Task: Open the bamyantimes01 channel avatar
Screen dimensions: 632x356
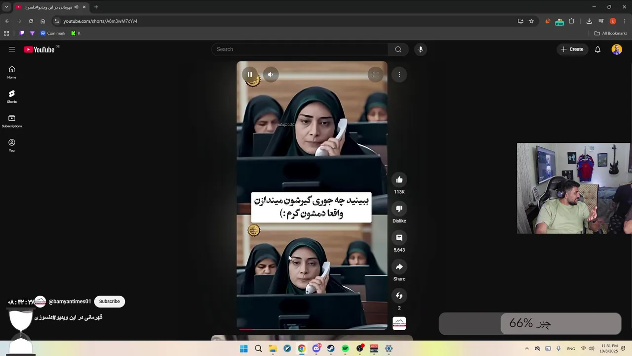Action: point(40,301)
